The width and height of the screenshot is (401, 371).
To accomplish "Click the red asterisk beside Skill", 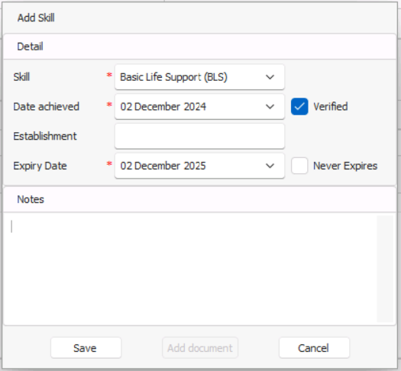I will [109, 76].
